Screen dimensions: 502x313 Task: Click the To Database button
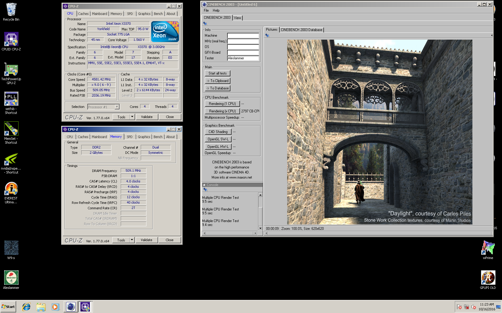tap(218, 88)
